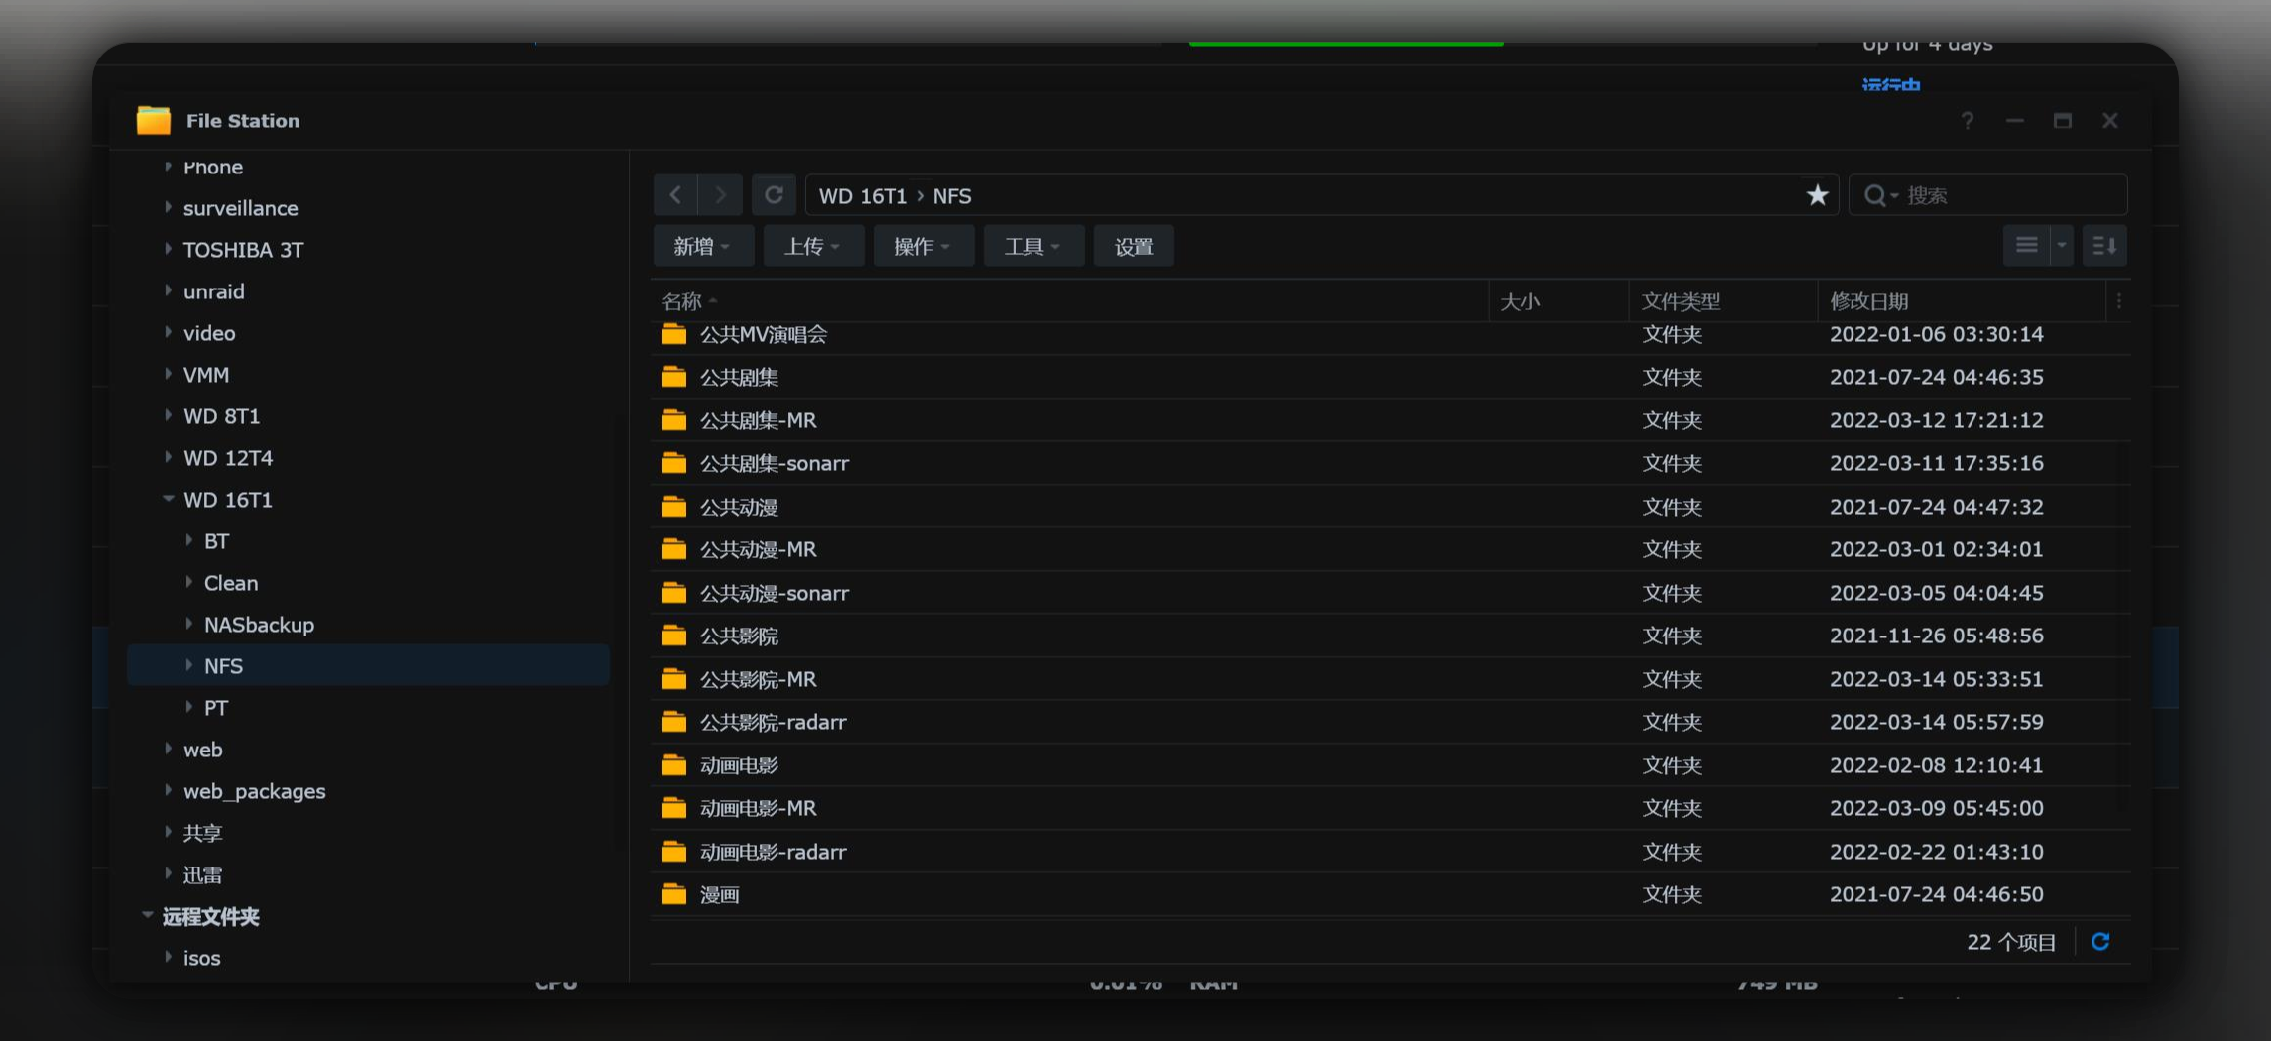Image resolution: width=2271 pixels, height=1041 pixels.
Task: Collapse the WD 16T1 tree node
Action: [168, 499]
